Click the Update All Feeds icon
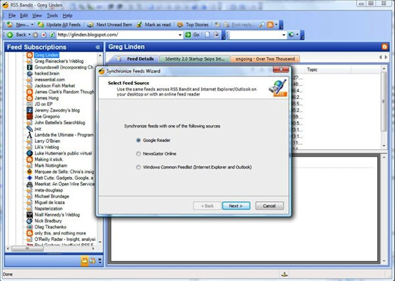 pos(41,24)
